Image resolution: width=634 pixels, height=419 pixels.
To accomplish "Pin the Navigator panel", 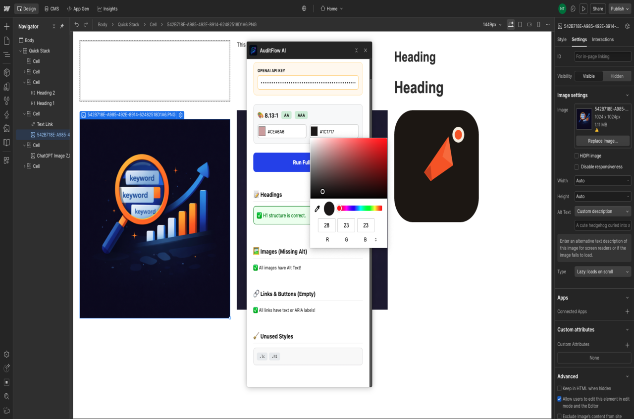I will [x=62, y=26].
